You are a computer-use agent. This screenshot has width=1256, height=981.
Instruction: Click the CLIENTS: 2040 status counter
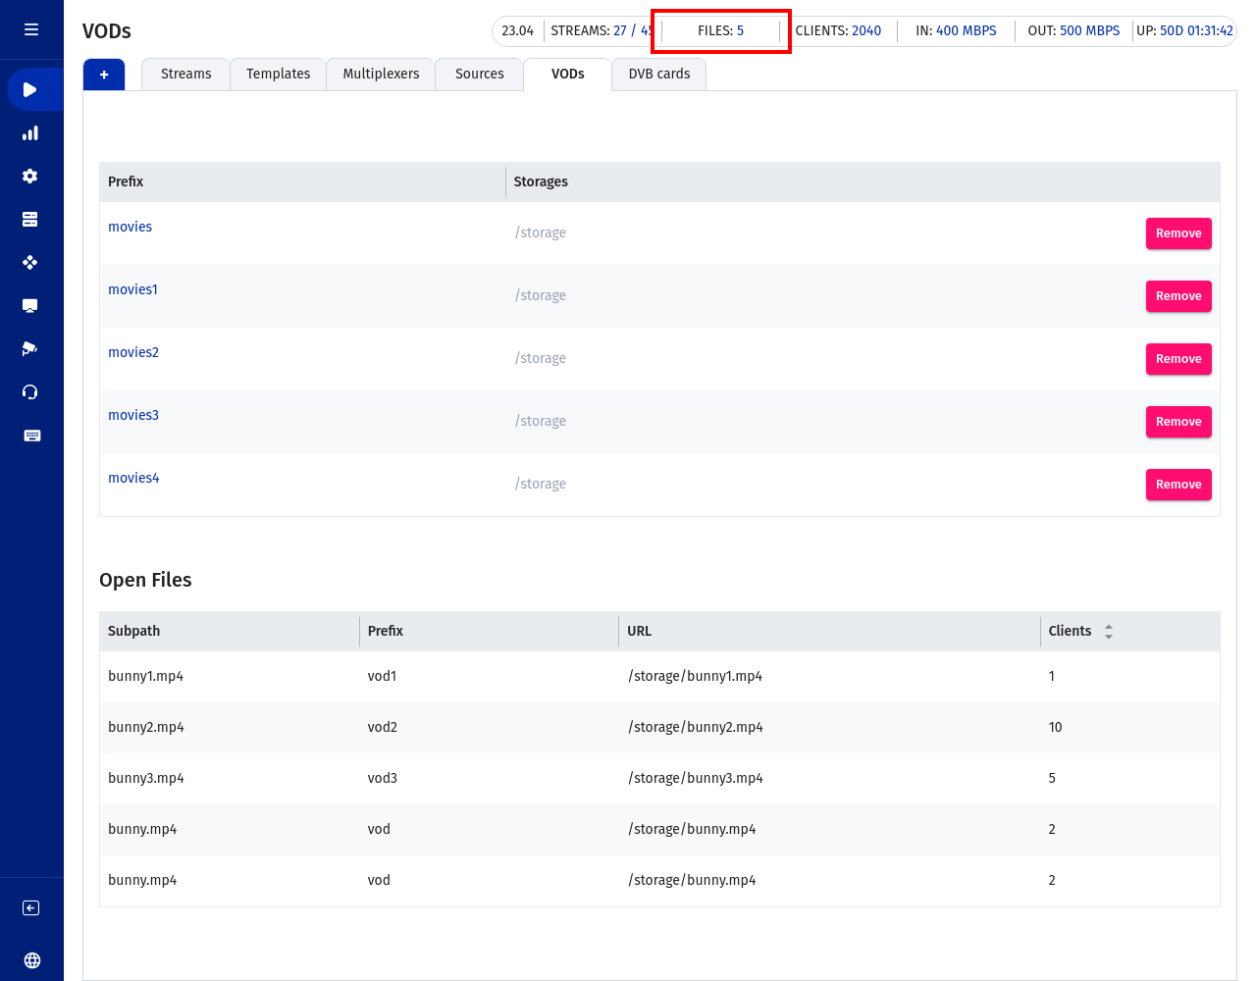pyautogui.click(x=838, y=31)
